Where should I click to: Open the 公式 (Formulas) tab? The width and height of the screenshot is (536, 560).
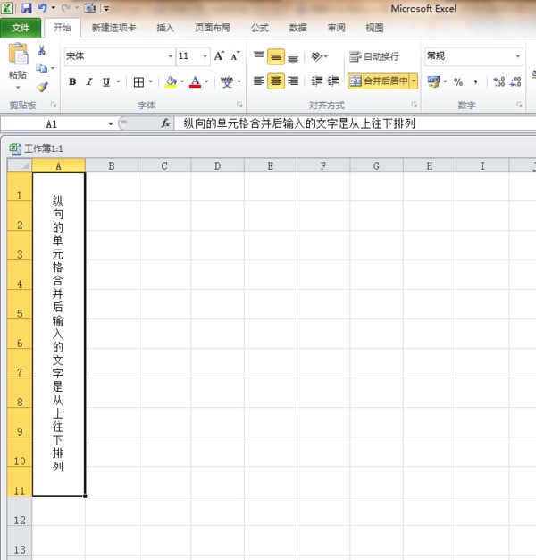[259, 28]
